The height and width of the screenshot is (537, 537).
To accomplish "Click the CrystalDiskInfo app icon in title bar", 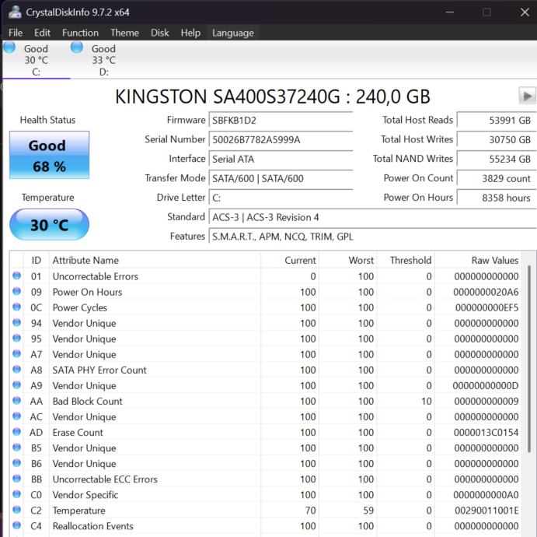I will pyautogui.click(x=14, y=12).
